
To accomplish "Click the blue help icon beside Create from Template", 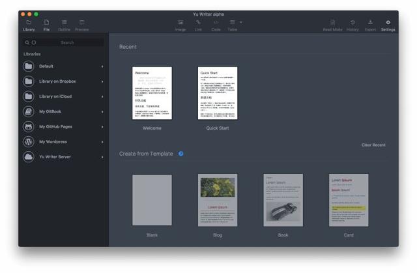I will click(x=181, y=154).
